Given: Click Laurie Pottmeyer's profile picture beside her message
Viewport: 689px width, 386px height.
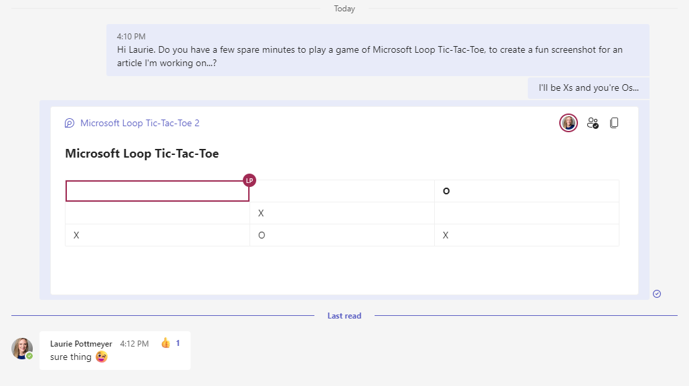Looking at the screenshot, I should point(22,349).
